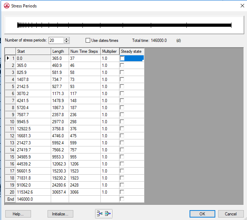Click the Number of stress periods field
Viewport: 247px width, 220px height.
(x=56, y=40)
